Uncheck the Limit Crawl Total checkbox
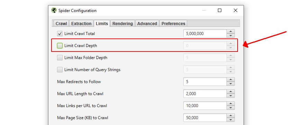The height and width of the screenshot is (125, 294). [60, 34]
